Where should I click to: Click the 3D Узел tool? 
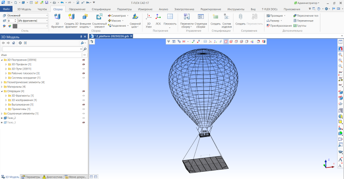point(149,17)
